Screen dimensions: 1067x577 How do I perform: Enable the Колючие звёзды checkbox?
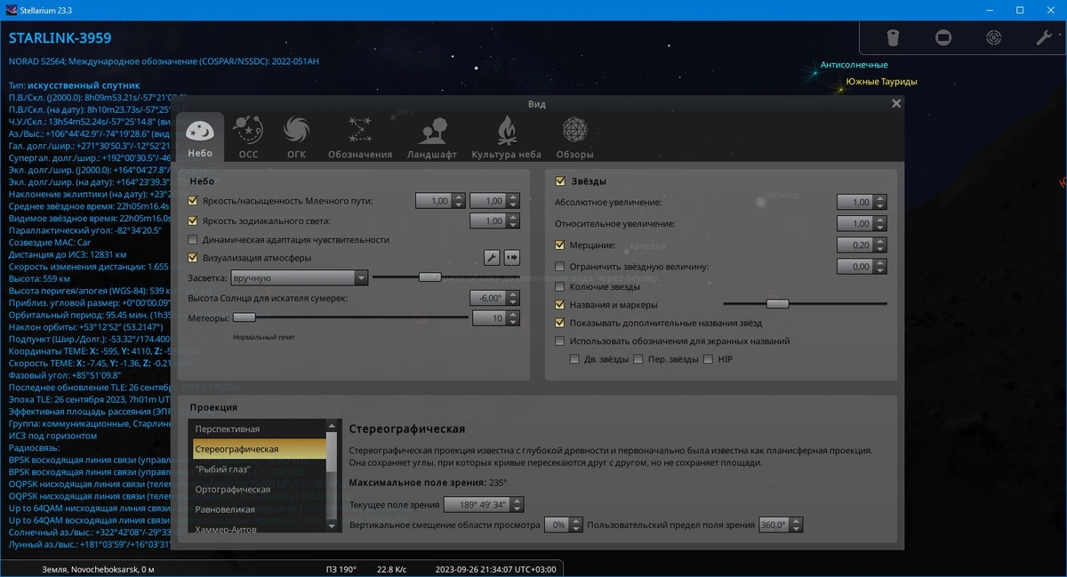560,287
